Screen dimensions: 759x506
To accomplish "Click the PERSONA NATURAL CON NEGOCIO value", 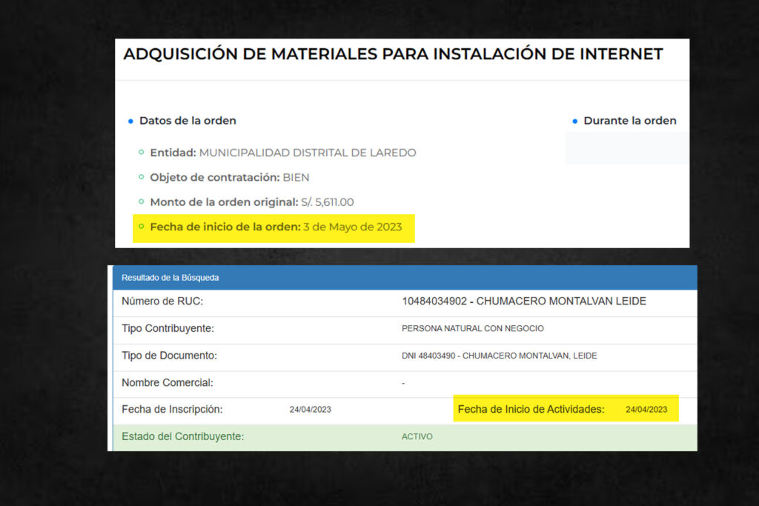I will point(473,328).
